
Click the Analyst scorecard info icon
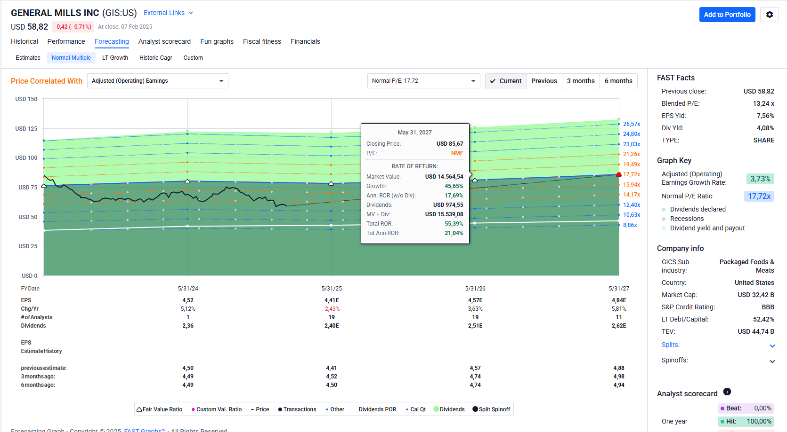point(727,392)
